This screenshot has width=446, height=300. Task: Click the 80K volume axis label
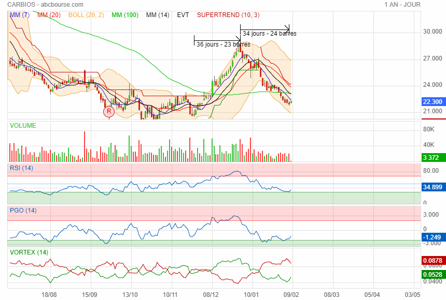pyautogui.click(x=429, y=129)
